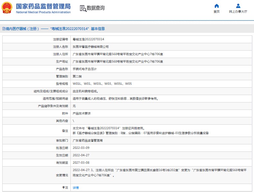Image resolution: width=254 pixels, height=193 pixels.
Task: Go to homepage via the house icon
Action: (216, 6)
